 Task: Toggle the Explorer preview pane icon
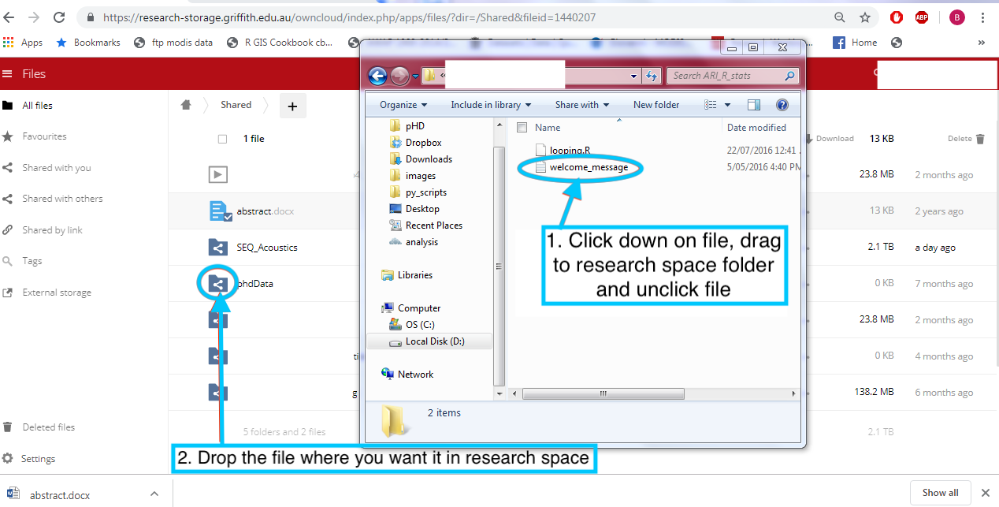click(754, 105)
